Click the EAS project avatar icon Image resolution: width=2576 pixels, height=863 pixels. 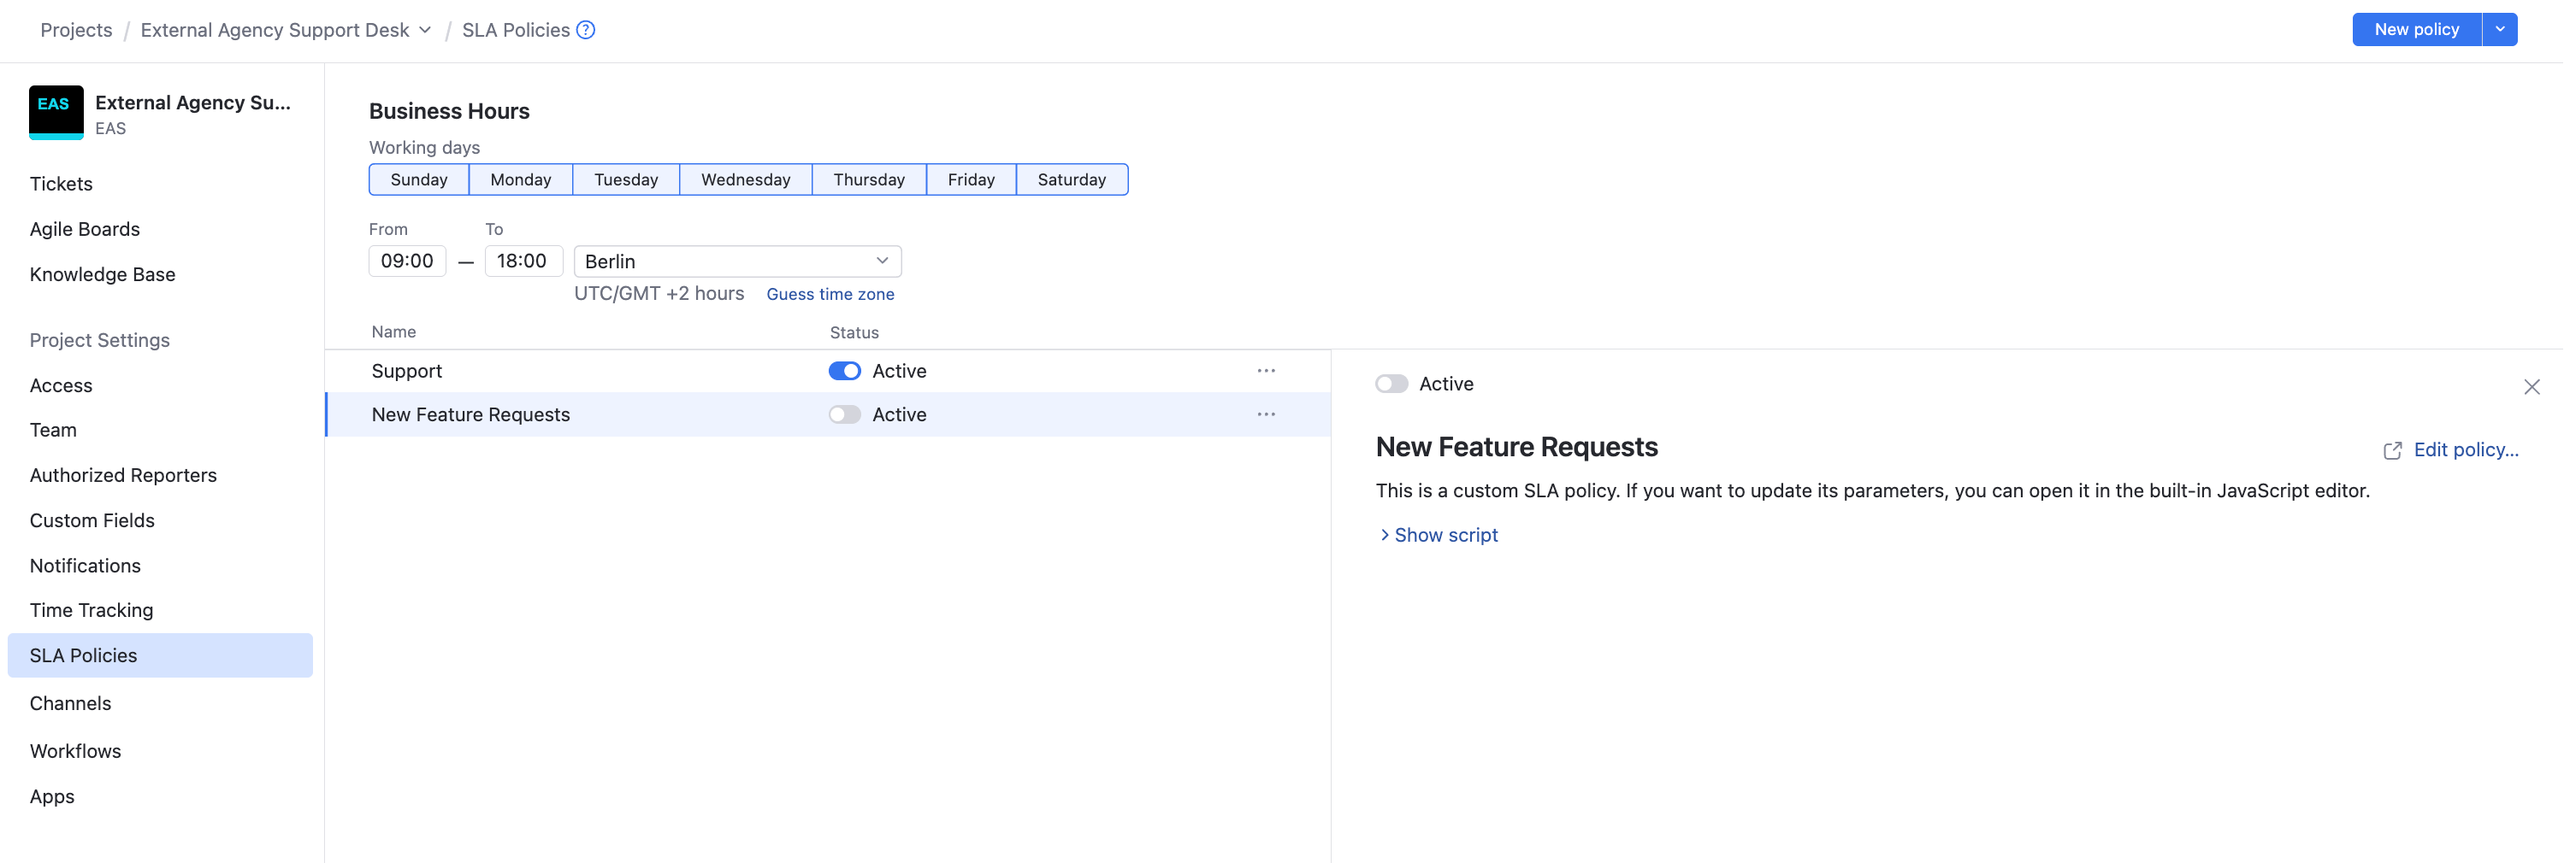click(x=56, y=112)
